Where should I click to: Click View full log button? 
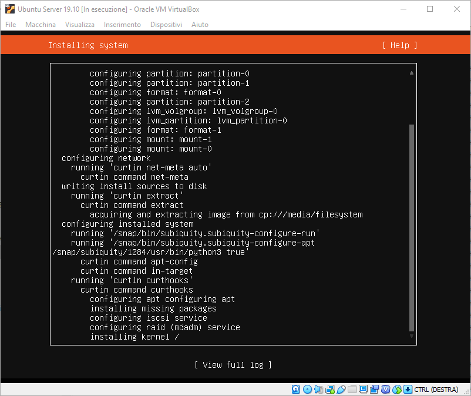[233, 365]
